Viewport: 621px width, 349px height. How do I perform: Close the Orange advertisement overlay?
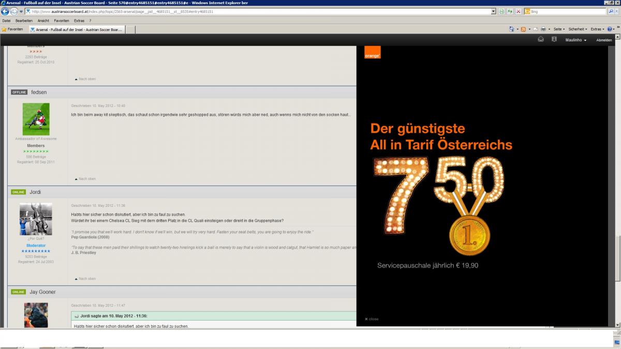tap(372, 319)
